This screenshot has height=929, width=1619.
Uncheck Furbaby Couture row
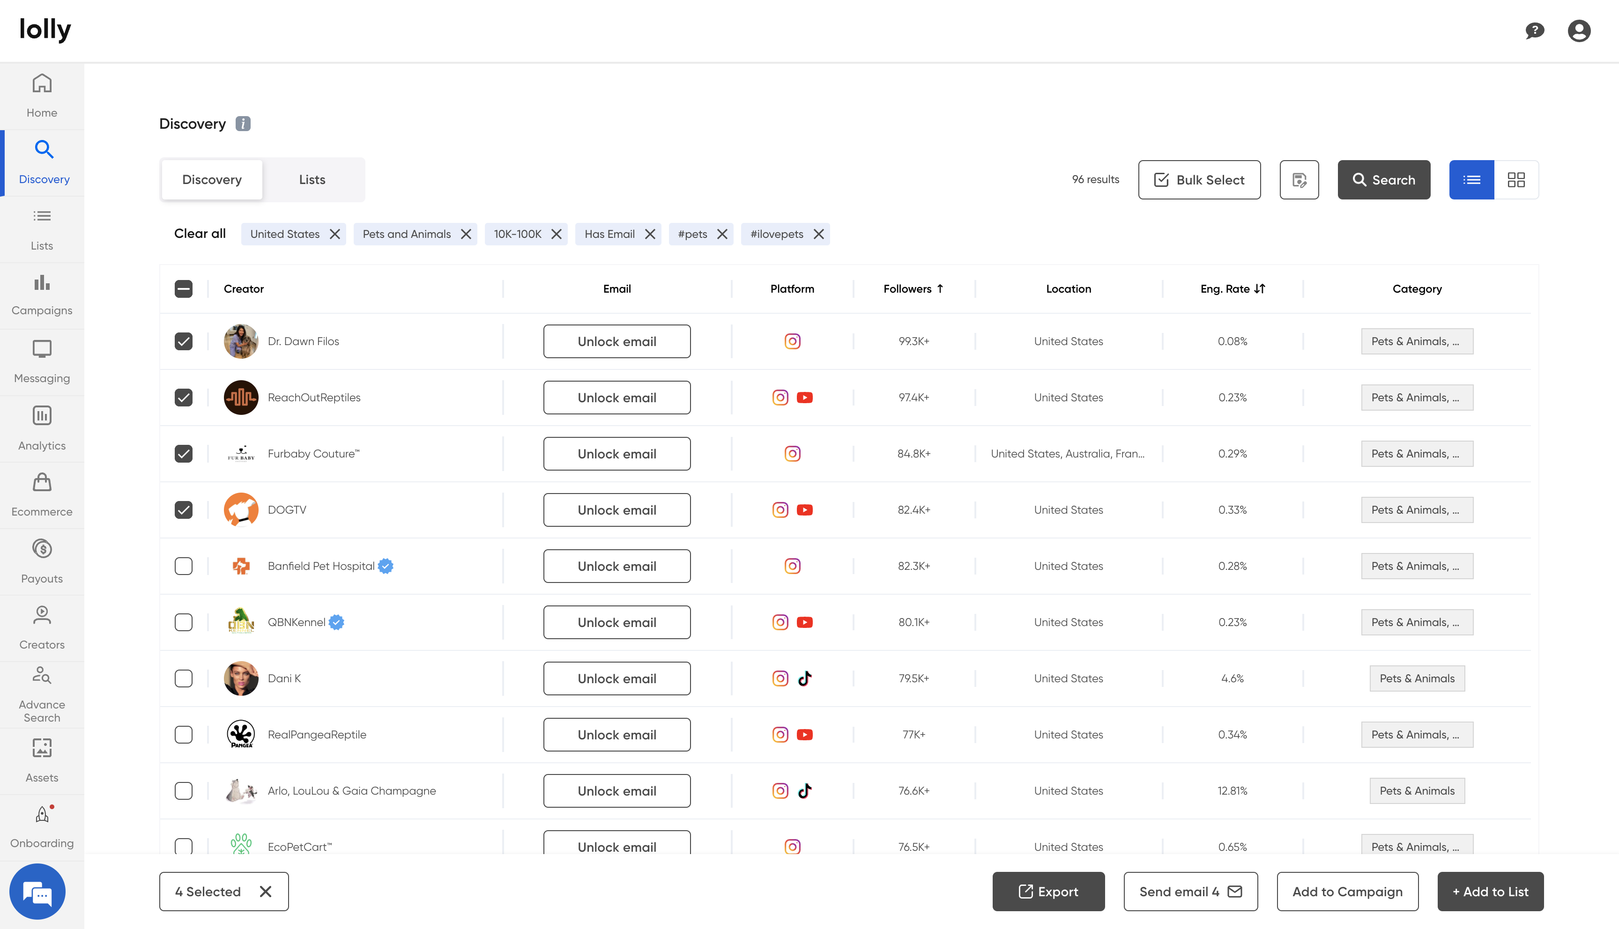(x=184, y=454)
